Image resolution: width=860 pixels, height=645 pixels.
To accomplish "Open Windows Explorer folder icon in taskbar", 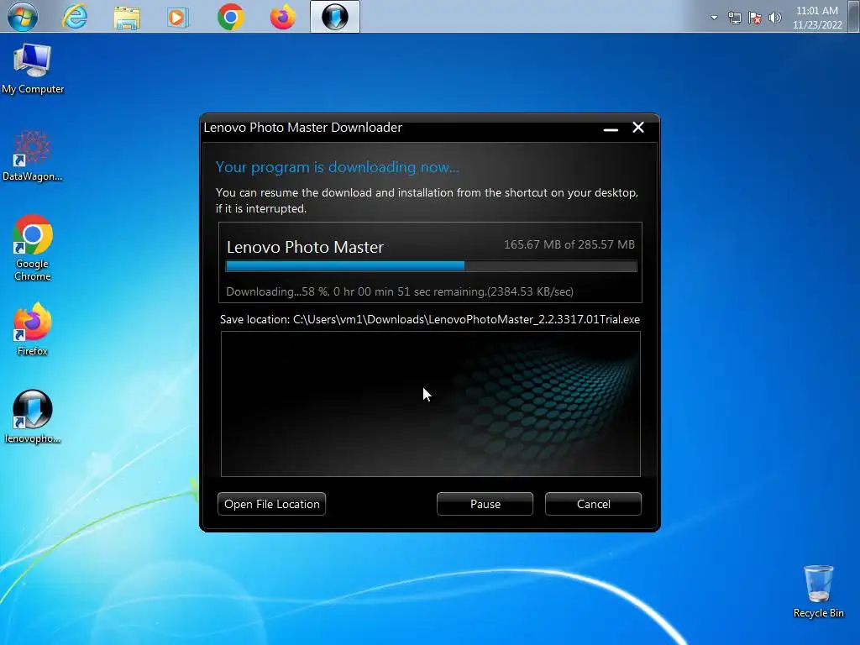I will (x=127, y=18).
